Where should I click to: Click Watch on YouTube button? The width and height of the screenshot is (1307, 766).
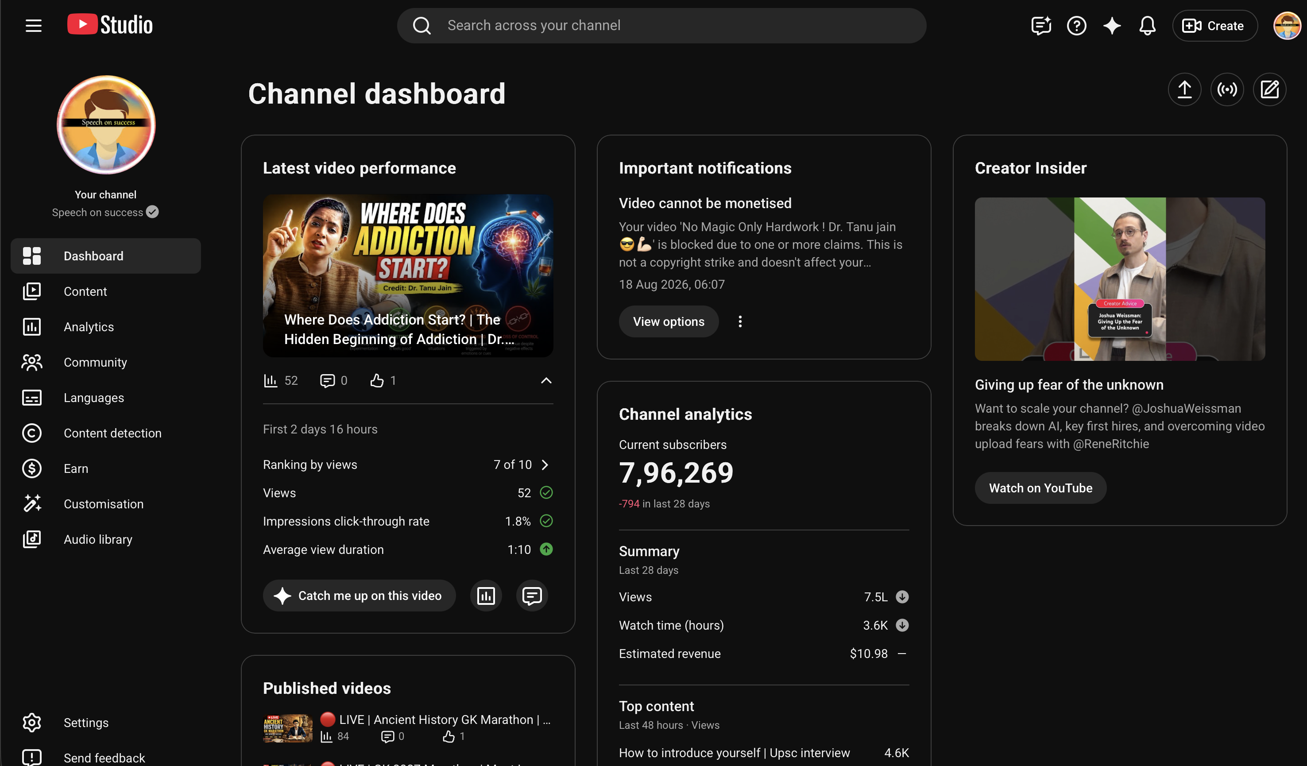pos(1040,488)
